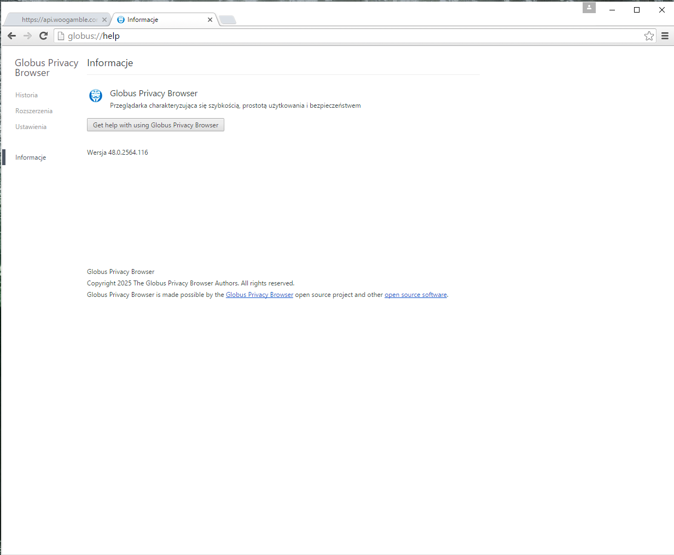Open a new tab
Image resolution: width=674 pixels, height=555 pixels.
(x=228, y=20)
